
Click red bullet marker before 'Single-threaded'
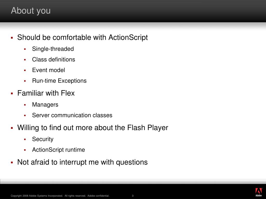pyautogui.click(x=25, y=49)
